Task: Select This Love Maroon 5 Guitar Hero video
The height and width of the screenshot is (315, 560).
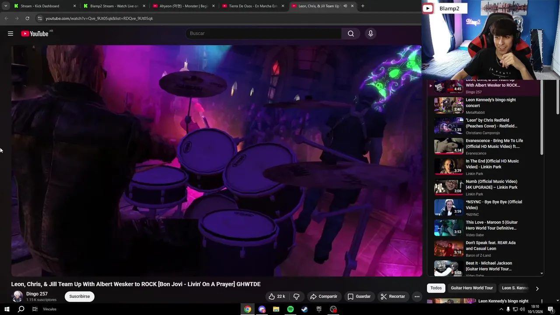Action: tap(484, 228)
